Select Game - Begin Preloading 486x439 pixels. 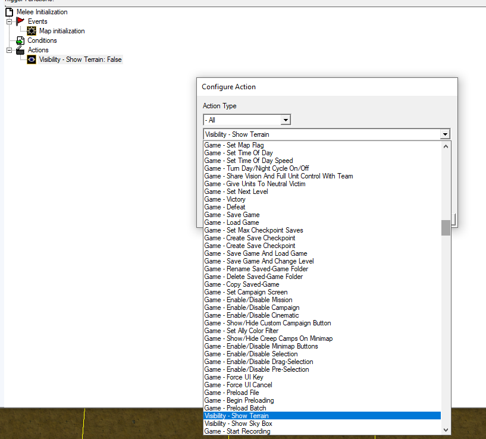[322, 401]
